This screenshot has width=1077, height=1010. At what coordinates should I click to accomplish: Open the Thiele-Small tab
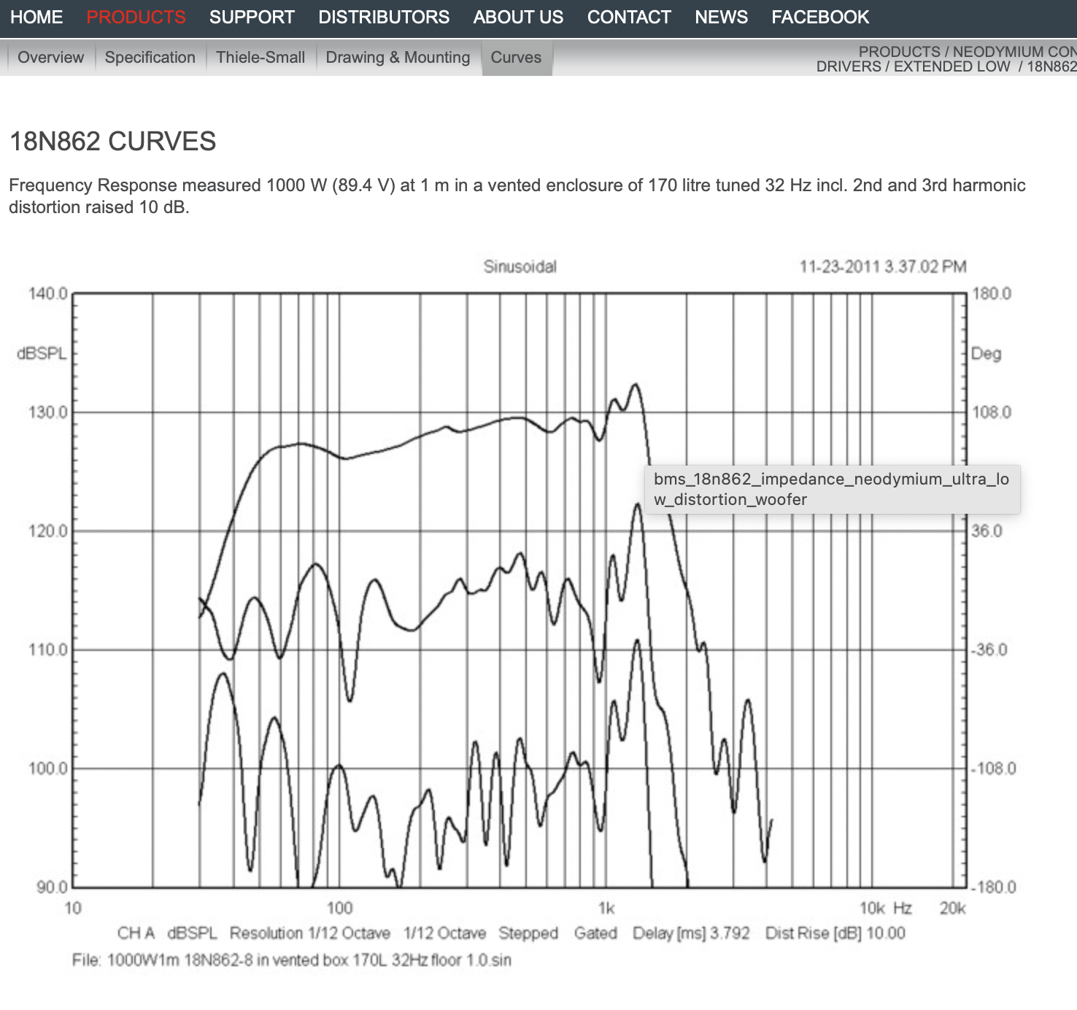[x=260, y=58]
